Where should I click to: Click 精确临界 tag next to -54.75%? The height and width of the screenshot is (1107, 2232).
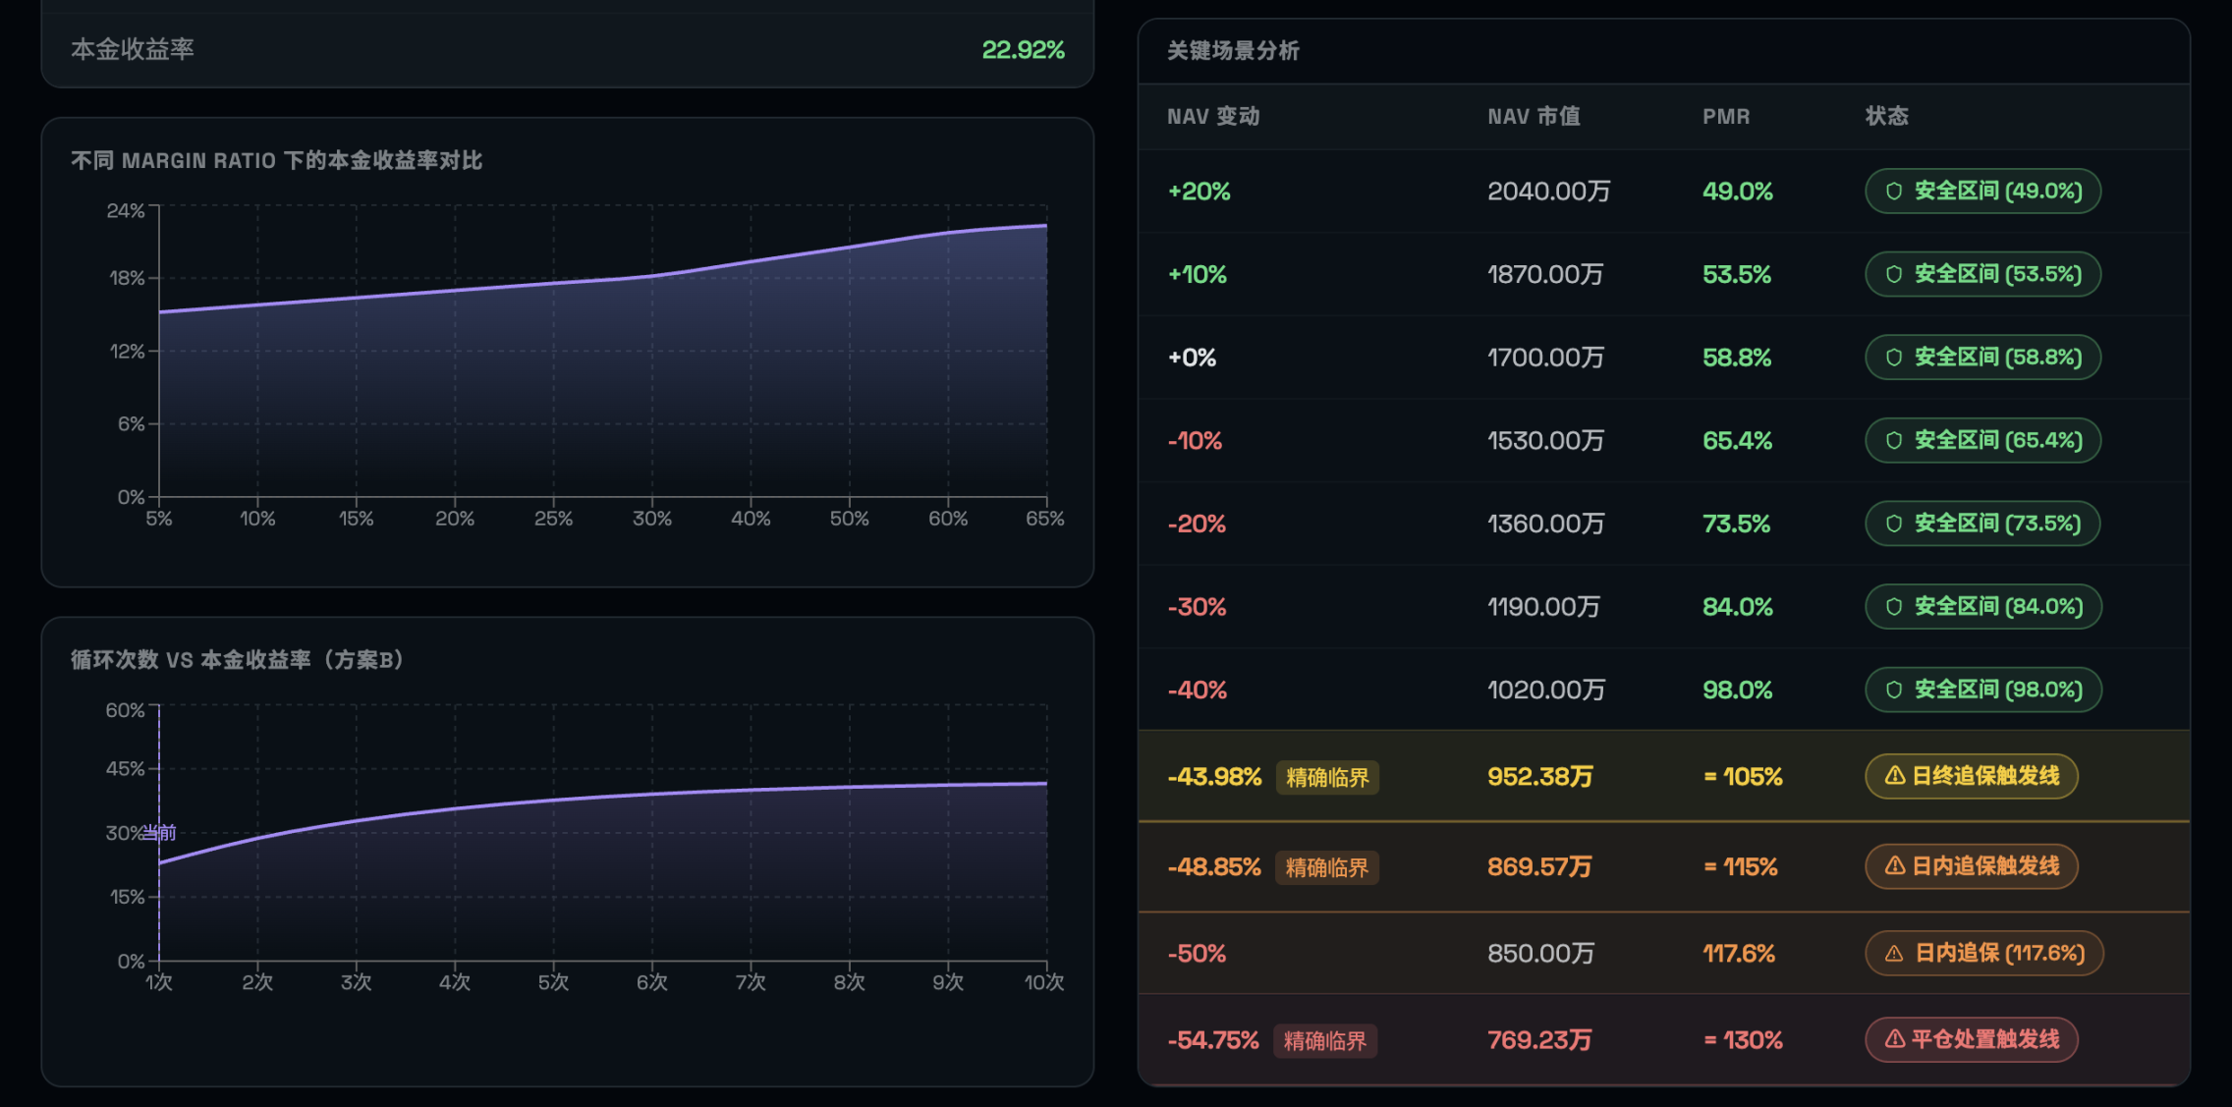(x=1324, y=1041)
